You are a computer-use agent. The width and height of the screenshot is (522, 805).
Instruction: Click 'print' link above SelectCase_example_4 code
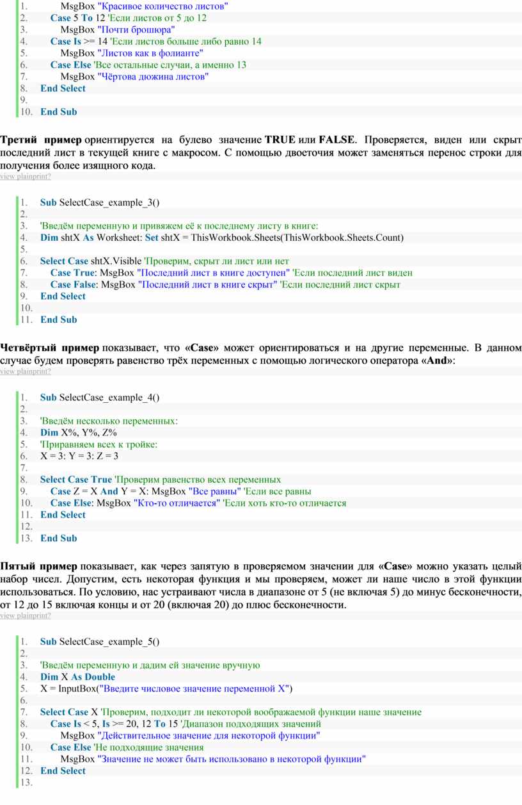point(42,371)
